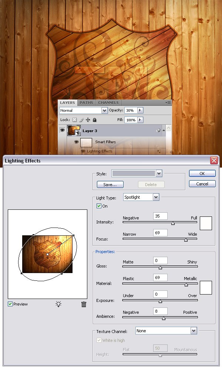Click the Fill field showing 100%
Screen dimensions: 222x370
click(x=131, y=120)
